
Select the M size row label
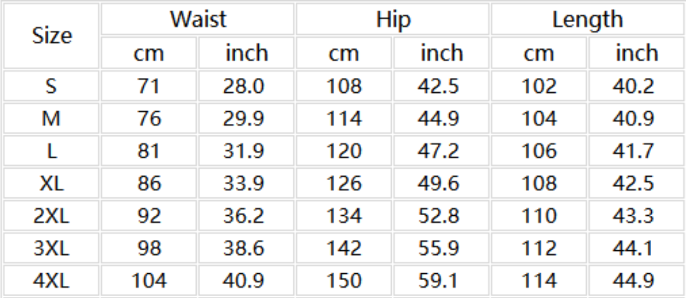(x=51, y=119)
